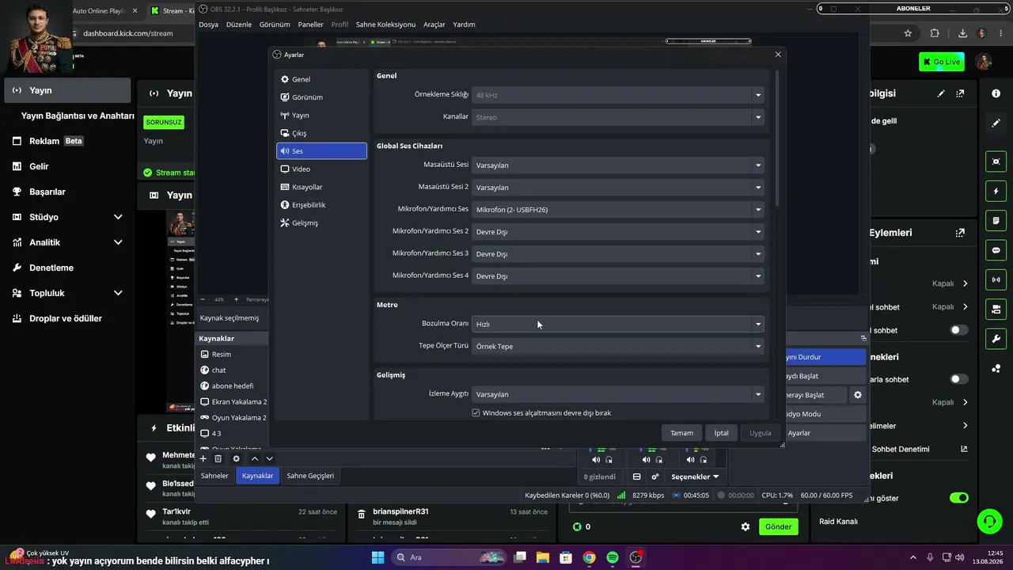Add a new source with plus icon

click(203, 458)
